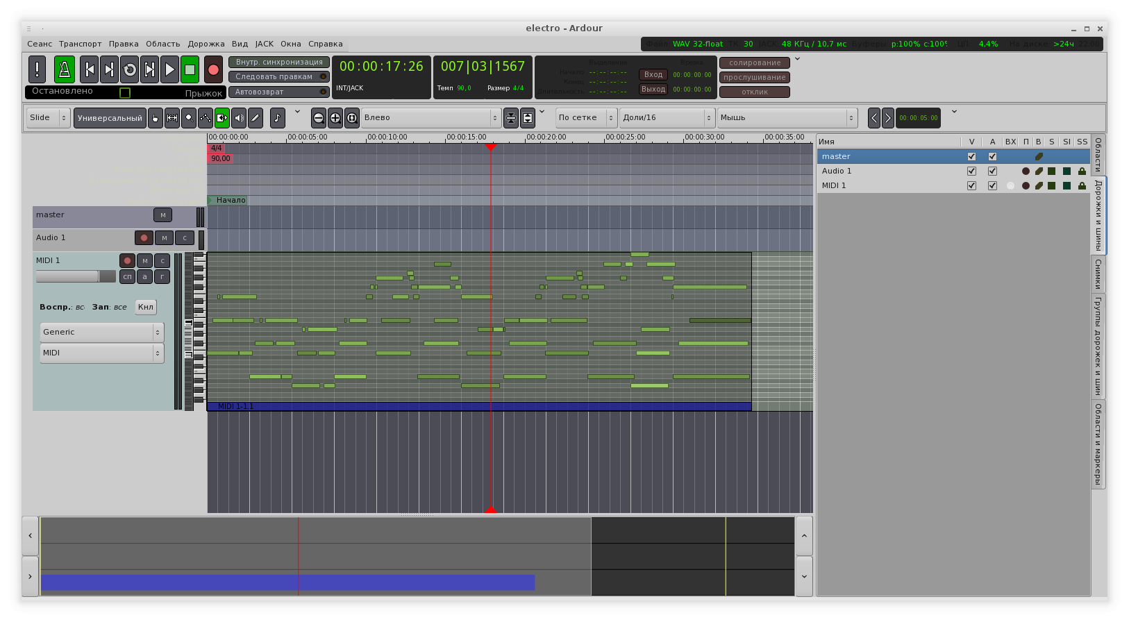Click the zoom out button

319,118
